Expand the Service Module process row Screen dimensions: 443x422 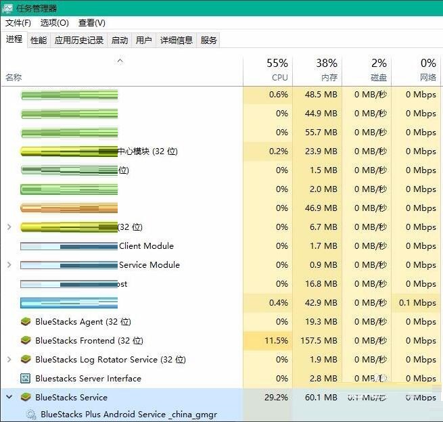(9, 264)
